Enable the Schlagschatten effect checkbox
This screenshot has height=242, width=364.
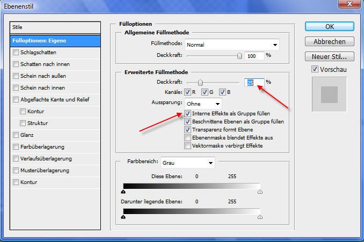point(16,53)
